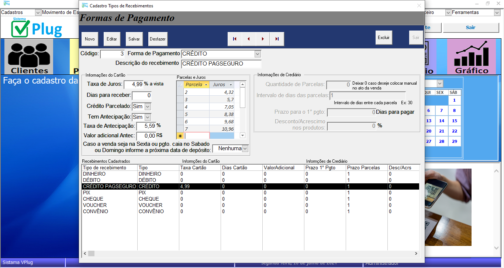Image resolution: width=504 pixels, height=268 pixels.
Task: Click the previous record arrow
Action: [x=249, y=39]
